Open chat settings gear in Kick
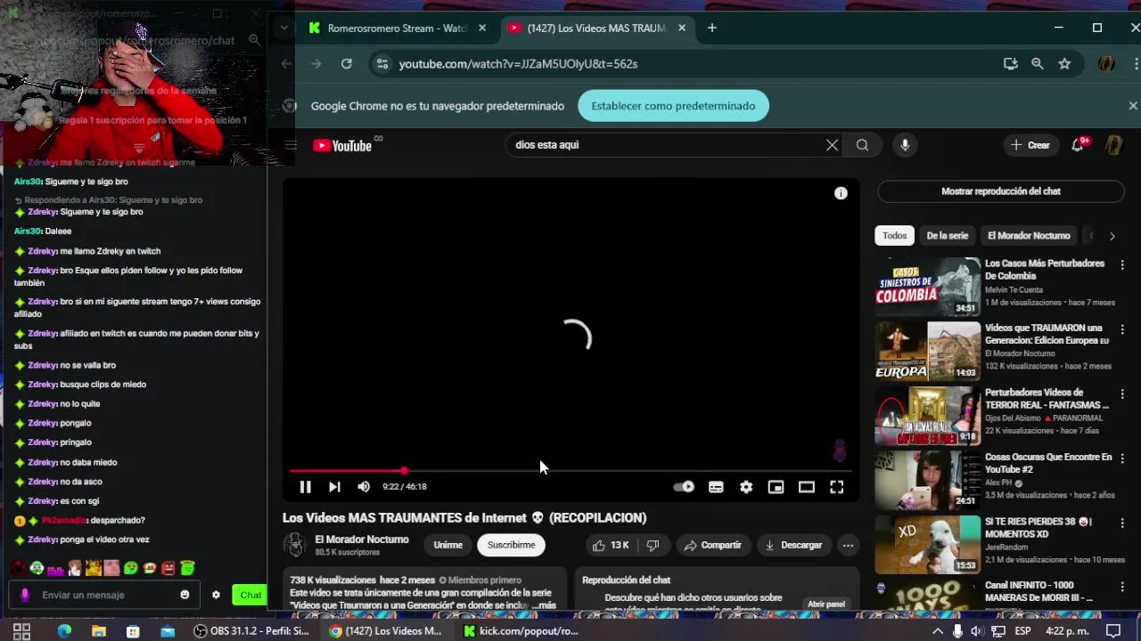Image resolution: width=1141 pixels, height=641 pixels. 216,595
